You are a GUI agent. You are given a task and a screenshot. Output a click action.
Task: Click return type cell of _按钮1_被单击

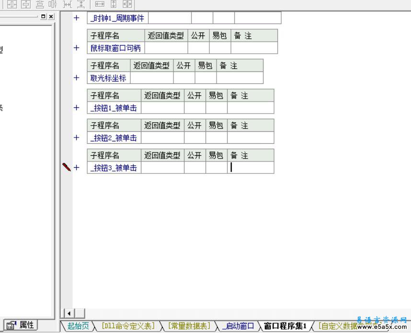(x=162, y=108)
